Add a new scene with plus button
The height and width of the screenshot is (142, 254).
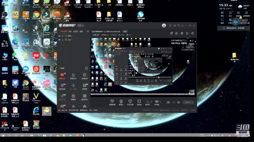pos(88,31)
